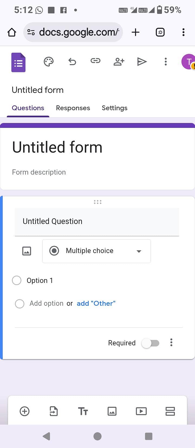Add an image to the question title

(x=27, y=251)
